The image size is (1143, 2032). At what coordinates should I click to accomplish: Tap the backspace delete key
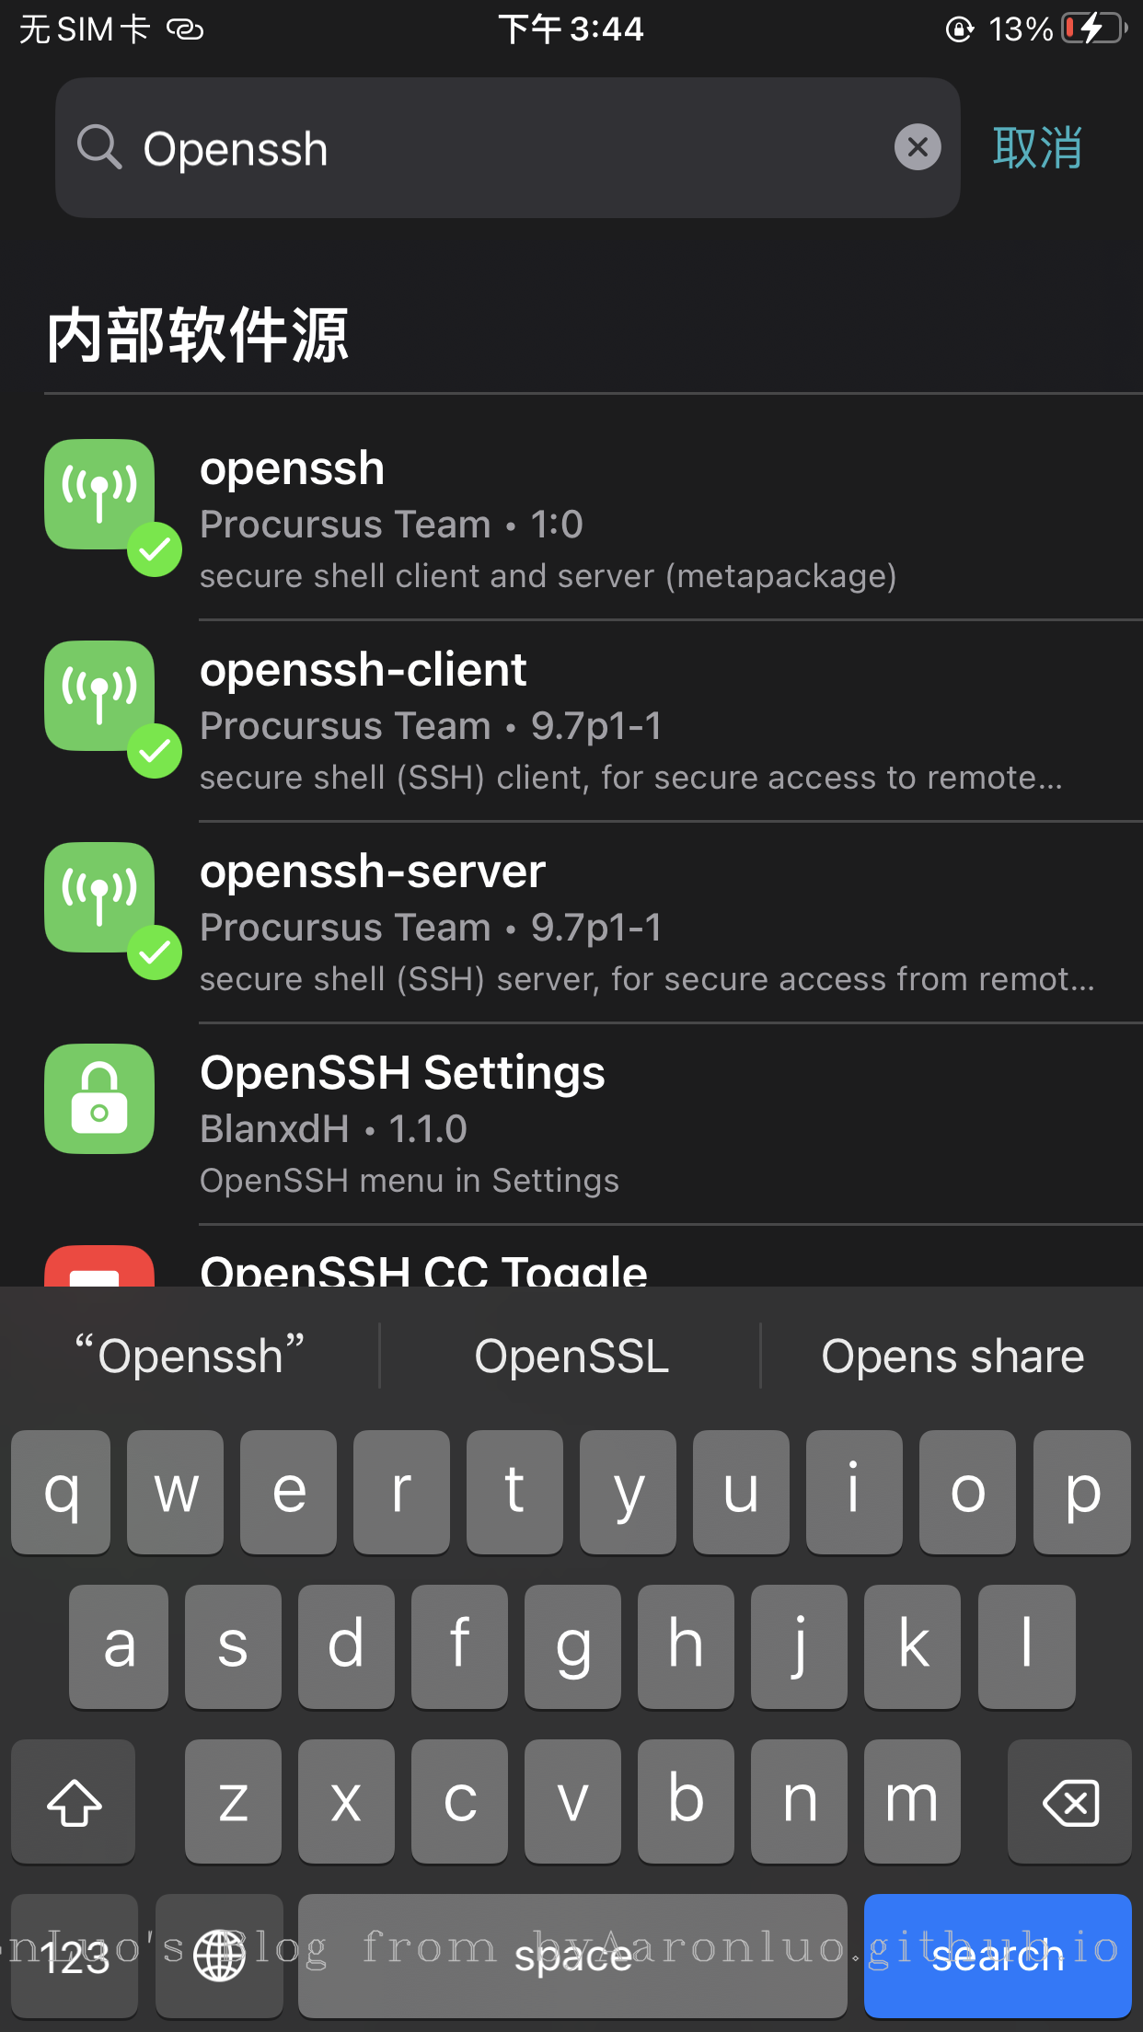click(x=1069, y=1802)
